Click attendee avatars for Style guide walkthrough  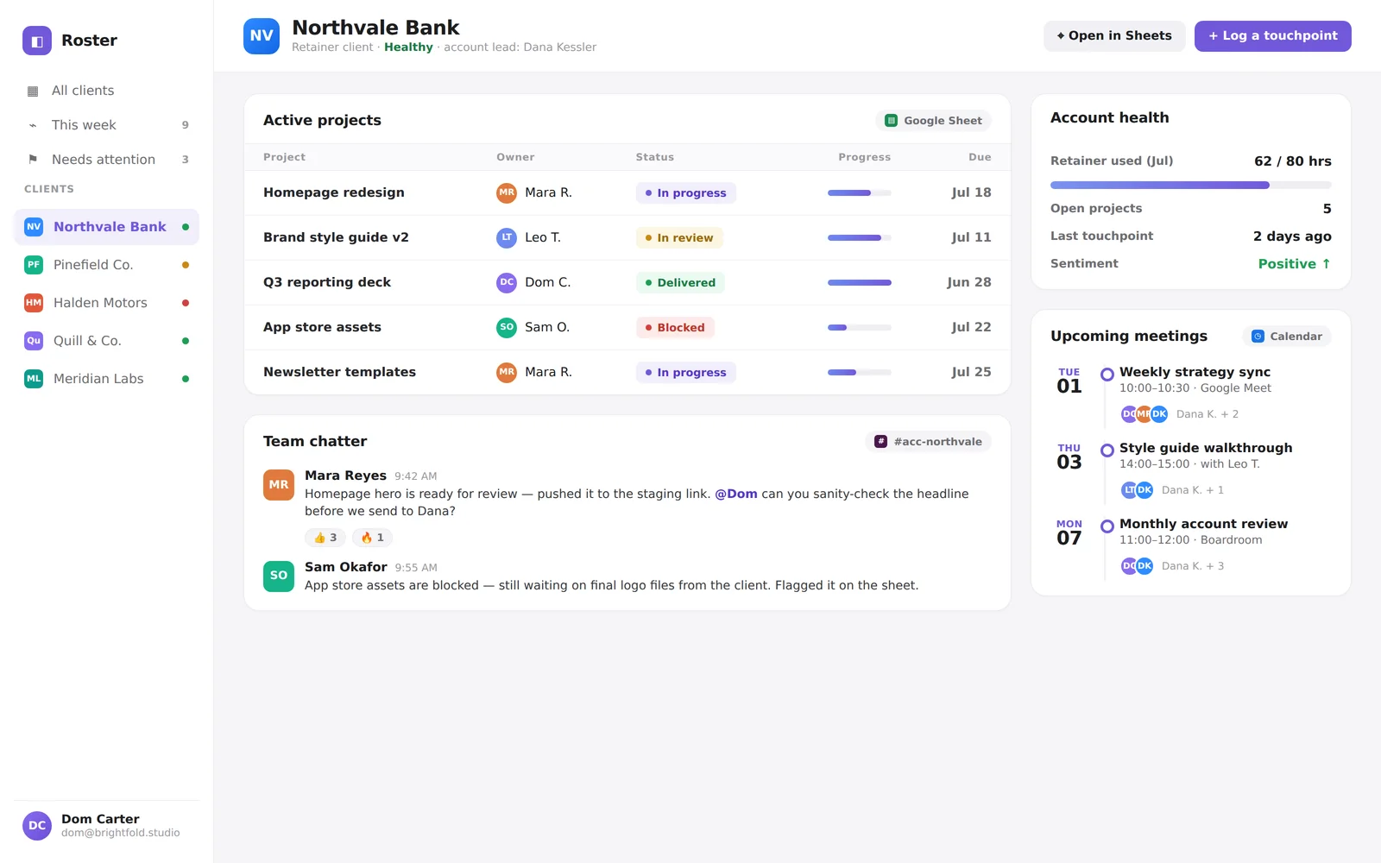(1138, 490)
